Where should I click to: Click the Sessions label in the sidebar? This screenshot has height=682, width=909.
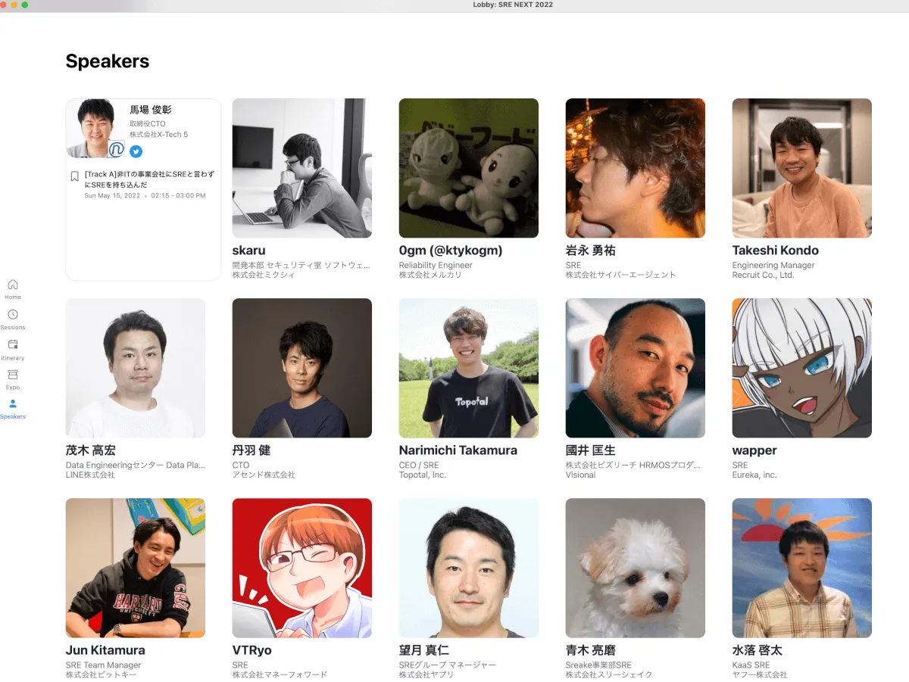coord(13,328)
